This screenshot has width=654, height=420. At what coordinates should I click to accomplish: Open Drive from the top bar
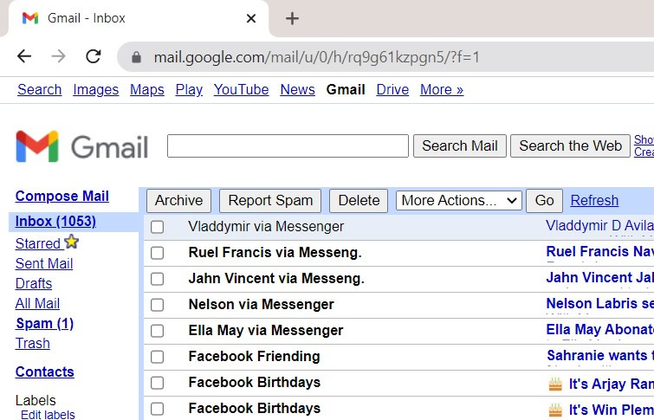[392, 90]
